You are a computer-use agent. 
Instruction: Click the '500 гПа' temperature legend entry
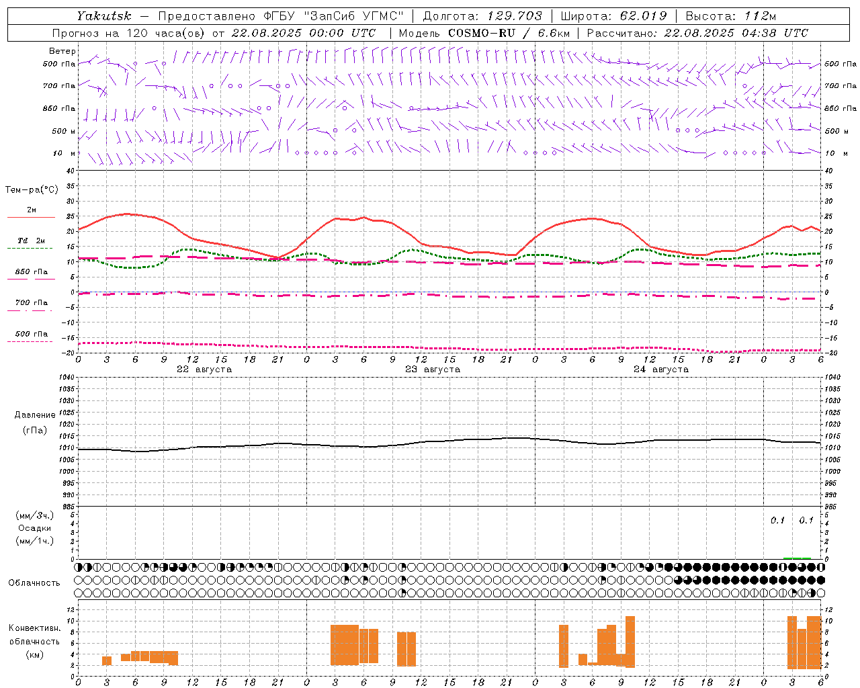pyautogui.click(x=31, y=334)
